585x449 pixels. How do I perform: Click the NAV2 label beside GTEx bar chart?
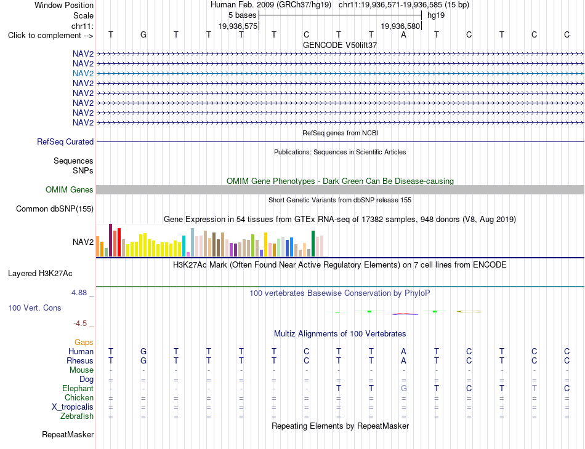click(83, 242)
